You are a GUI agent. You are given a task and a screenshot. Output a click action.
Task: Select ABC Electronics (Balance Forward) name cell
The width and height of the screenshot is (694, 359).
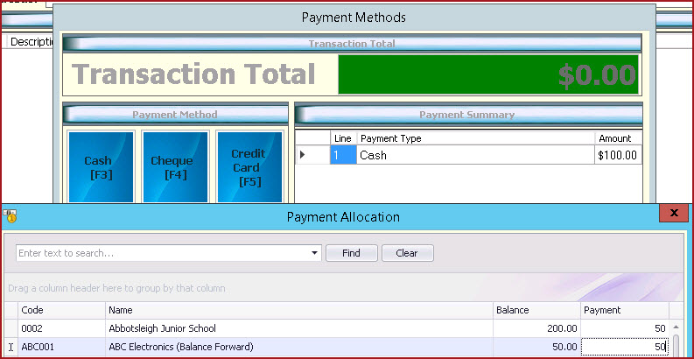299,347
